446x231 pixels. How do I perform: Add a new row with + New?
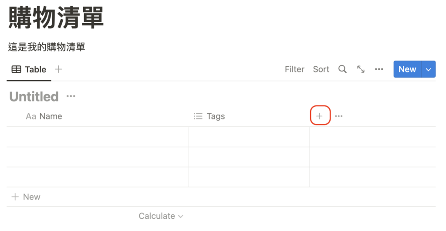point(26,197)
